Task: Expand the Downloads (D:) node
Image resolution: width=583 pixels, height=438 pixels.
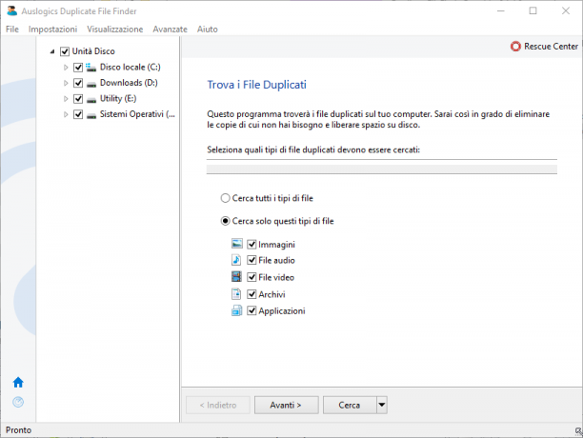Action: tap(66, 83)
